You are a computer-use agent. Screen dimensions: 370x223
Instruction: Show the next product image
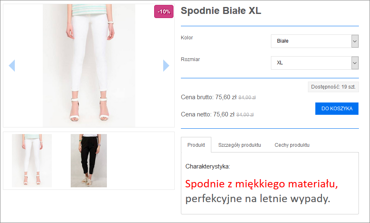click(166, 66)
